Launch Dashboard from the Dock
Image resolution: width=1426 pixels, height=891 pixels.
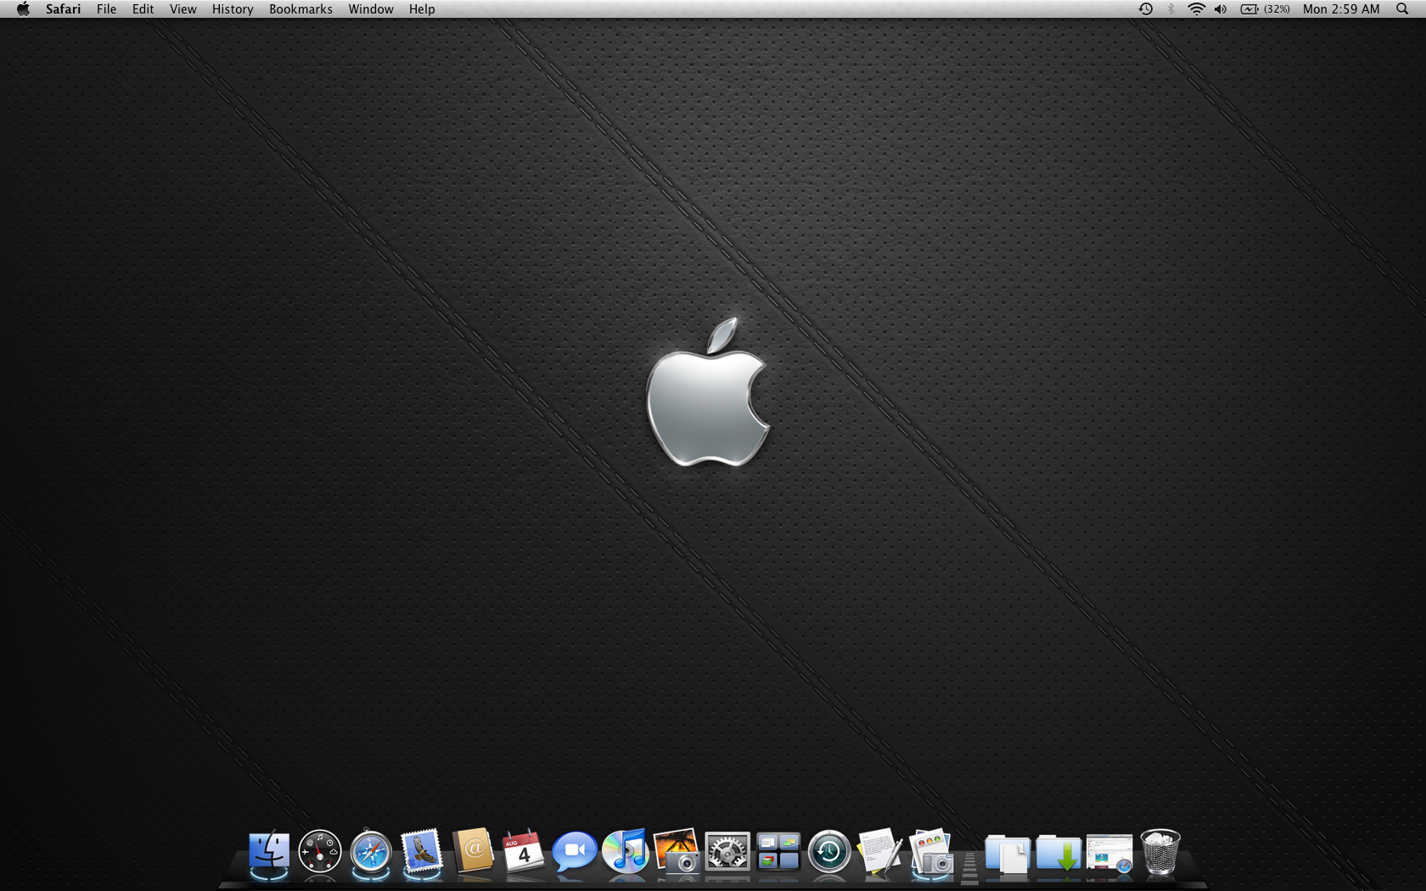tap(320, 852)
